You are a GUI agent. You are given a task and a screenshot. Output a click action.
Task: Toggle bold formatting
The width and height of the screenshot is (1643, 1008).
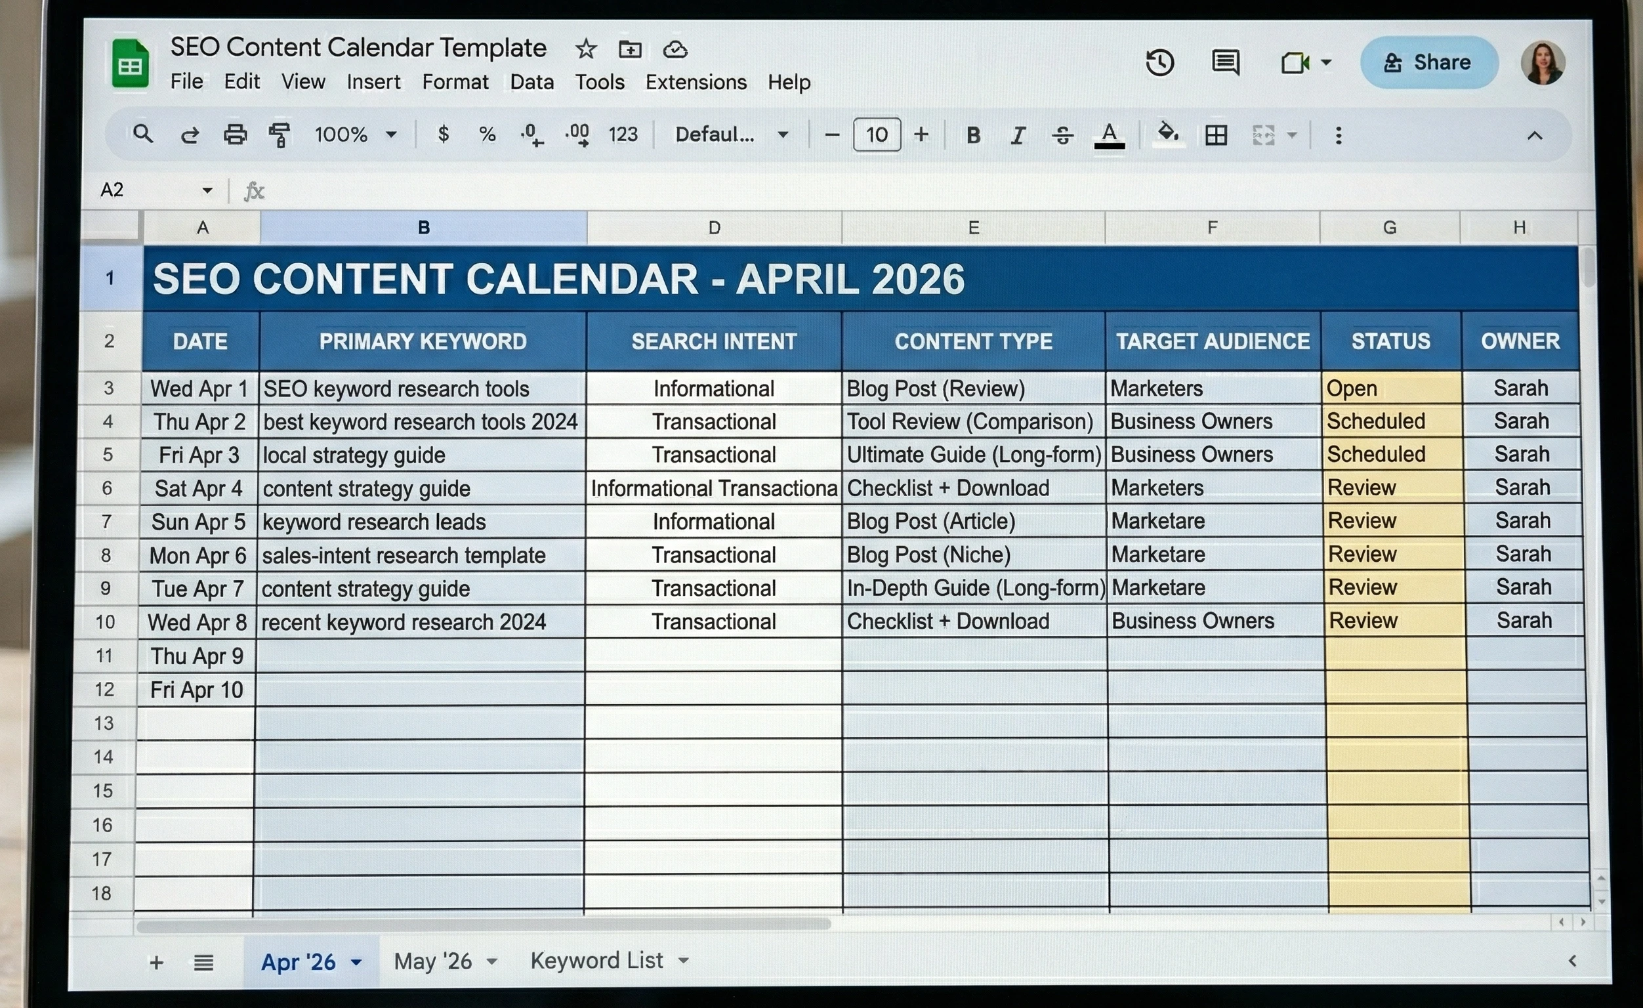[x=973, y=135]
